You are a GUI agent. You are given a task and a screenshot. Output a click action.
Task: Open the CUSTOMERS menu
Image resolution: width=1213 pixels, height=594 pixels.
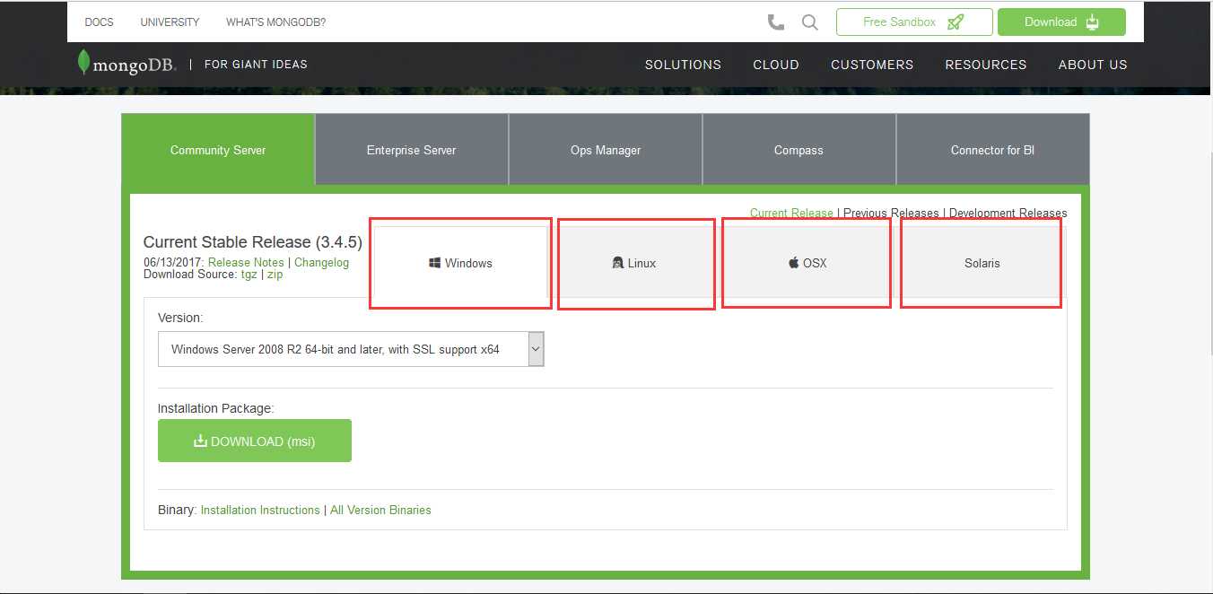click(x=872, y=65)
